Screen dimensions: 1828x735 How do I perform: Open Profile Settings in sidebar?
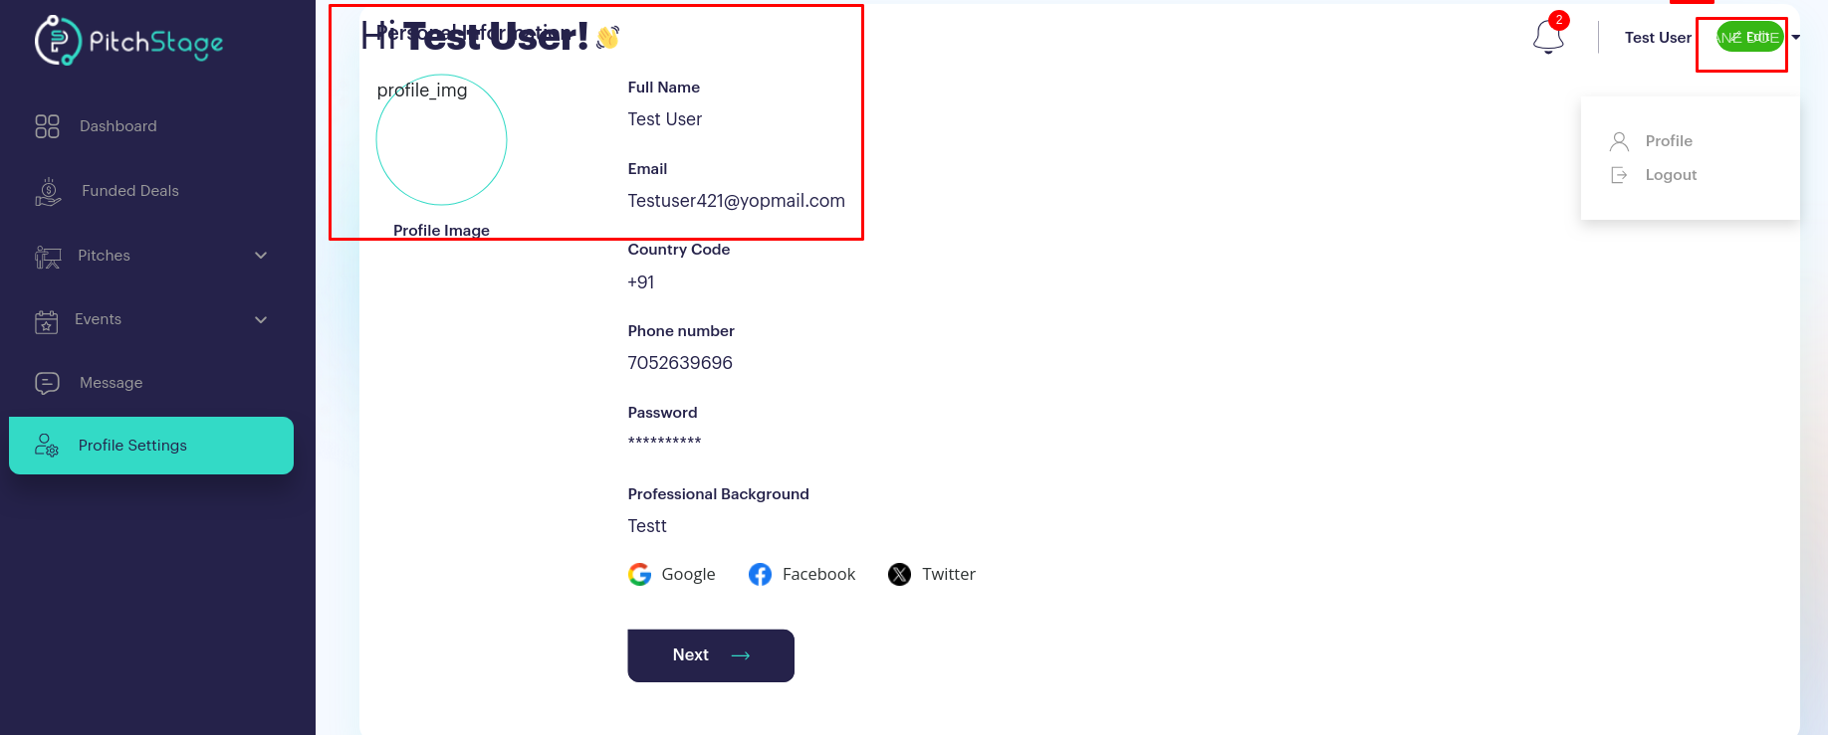(151, 446)
